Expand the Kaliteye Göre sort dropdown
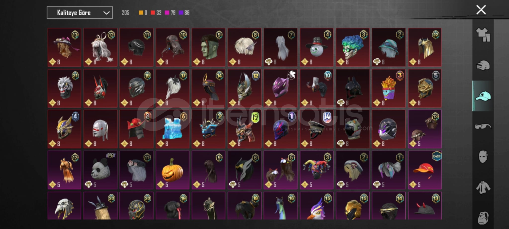 (x=80, y=12)
